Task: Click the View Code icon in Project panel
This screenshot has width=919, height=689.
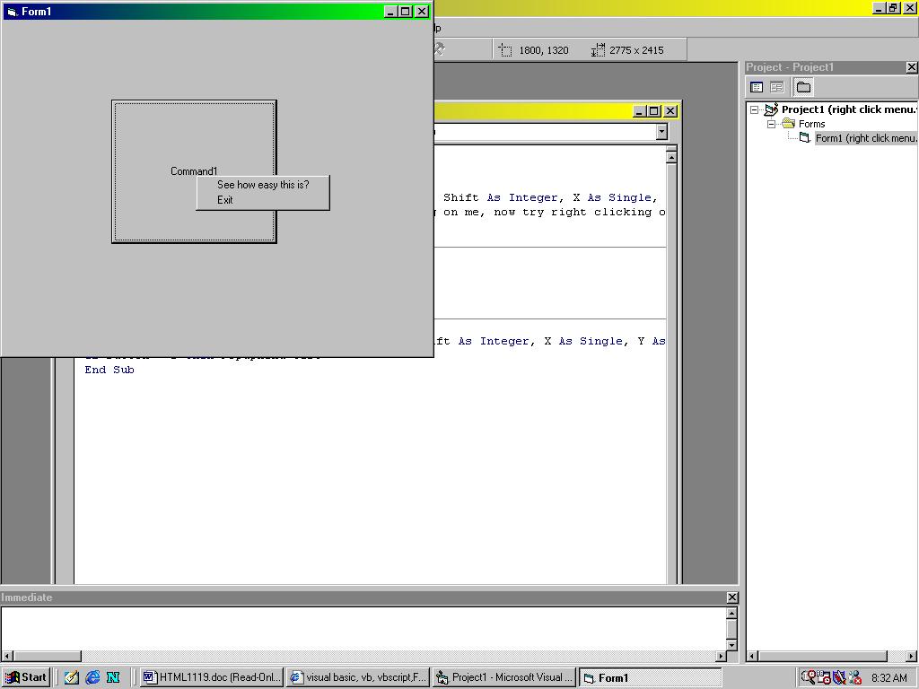Action: (x=757, y=87)
